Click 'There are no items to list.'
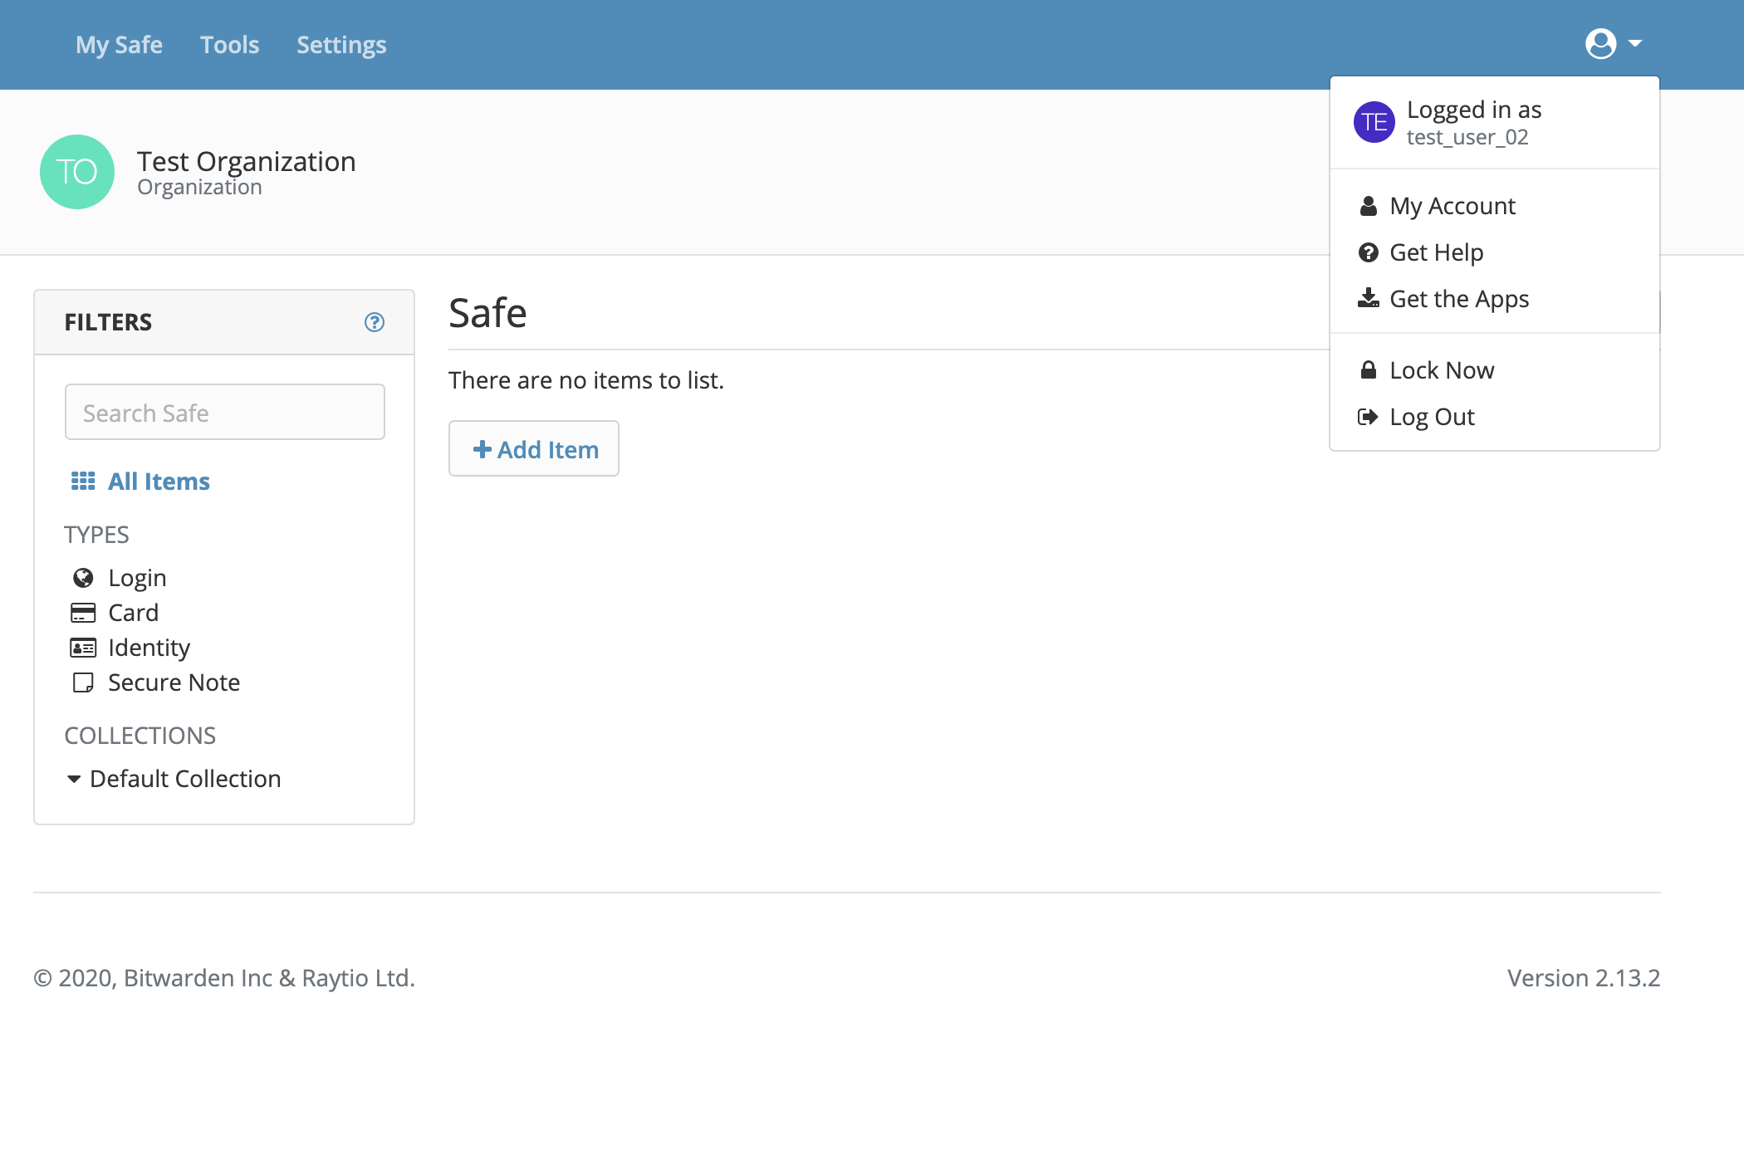1744x1169 pixels. (x=586, y=380)
